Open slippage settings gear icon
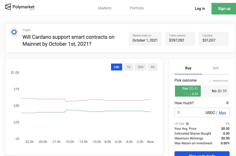The height and width of the screenshot is (156, 236). (x=227, y=103)
